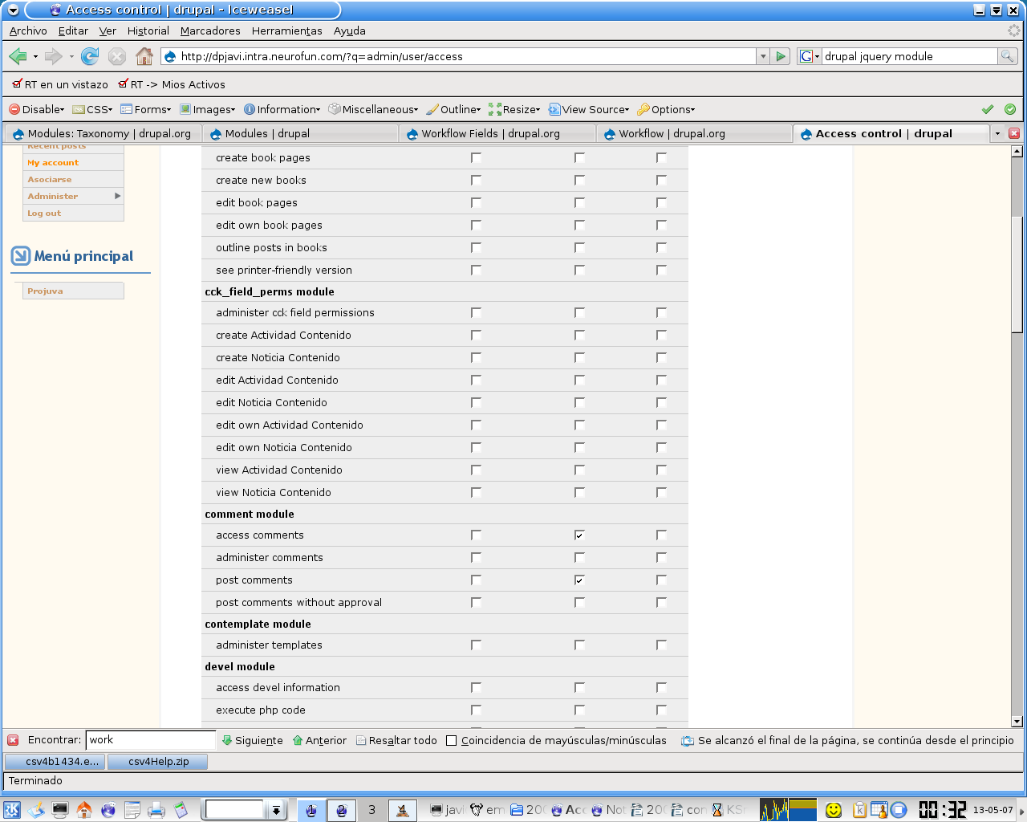Click the My account sidebar link
This screenshot has height=822, width=1027.
click(x=53, y=163)
